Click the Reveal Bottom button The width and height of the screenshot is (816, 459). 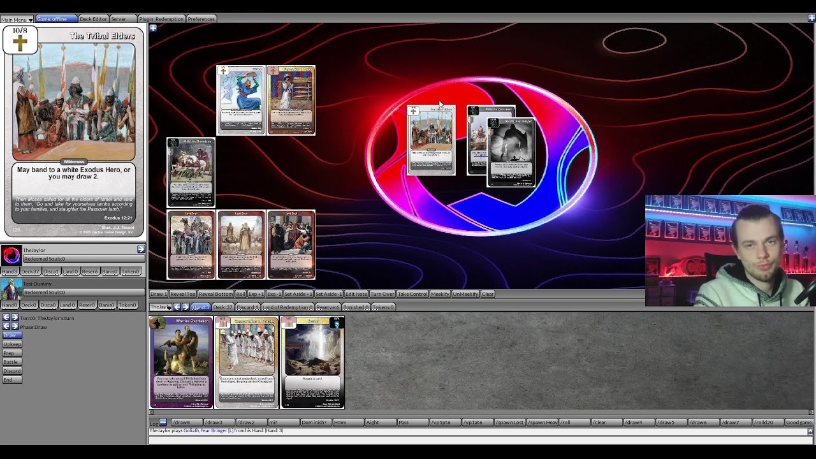point(215,294)
